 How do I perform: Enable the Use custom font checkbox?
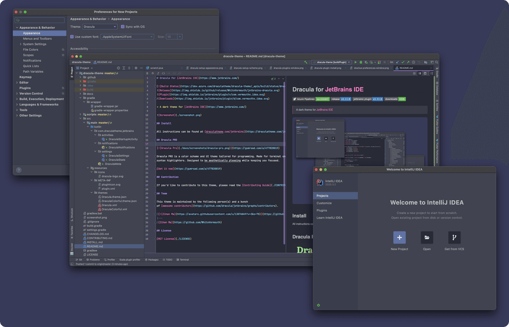71,36
